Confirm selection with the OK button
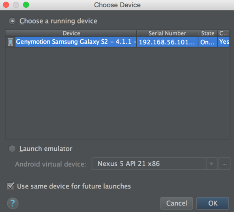The width and height of the screenshot is (234, 212). pos(213,203)
